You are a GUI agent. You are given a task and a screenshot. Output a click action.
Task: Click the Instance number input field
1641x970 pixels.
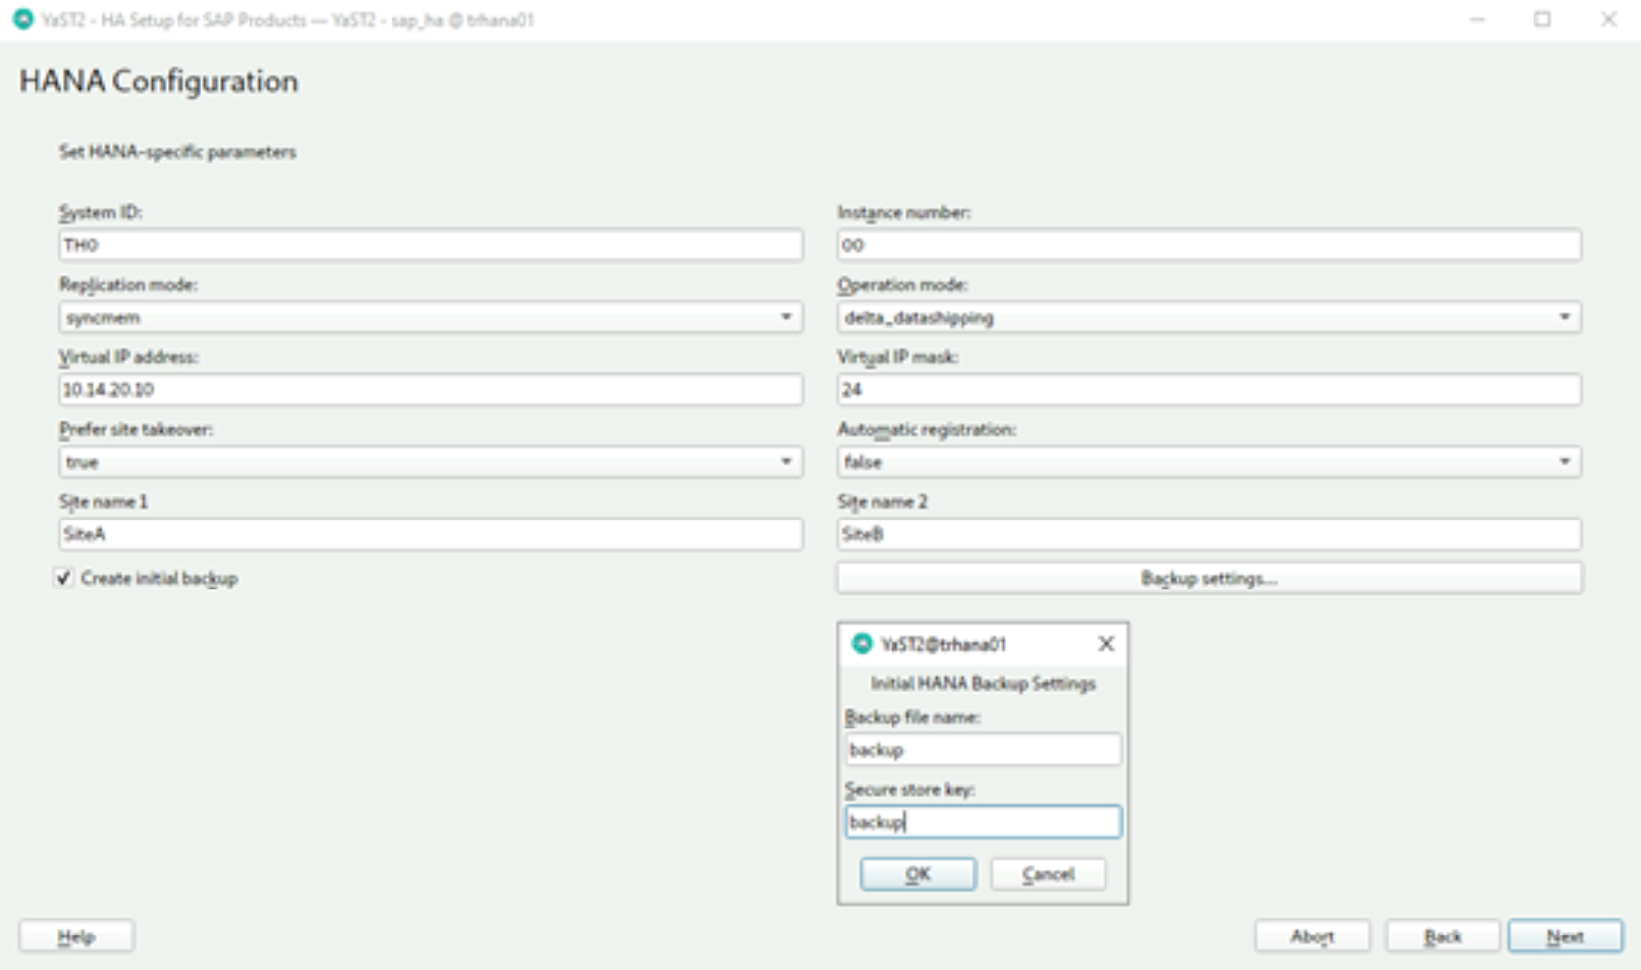click(x=1209, y=245)
